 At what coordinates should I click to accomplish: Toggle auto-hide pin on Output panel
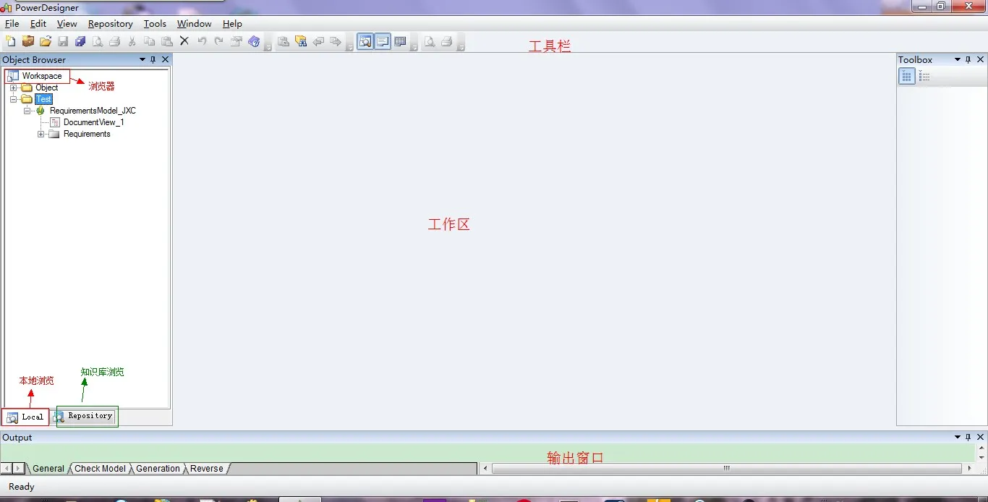point(968,437)
